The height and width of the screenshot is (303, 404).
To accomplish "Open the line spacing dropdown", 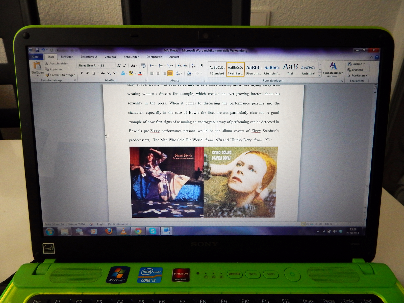I will (x=179, y=73).
